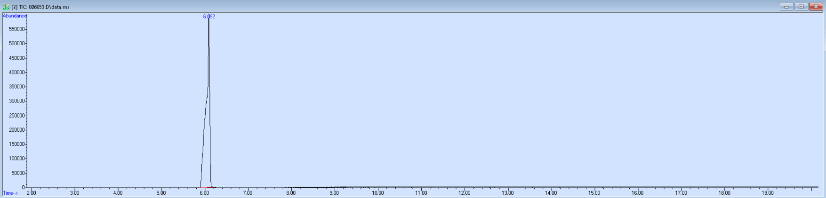Click the 6.092 peak retention time label

pos(209,16)
